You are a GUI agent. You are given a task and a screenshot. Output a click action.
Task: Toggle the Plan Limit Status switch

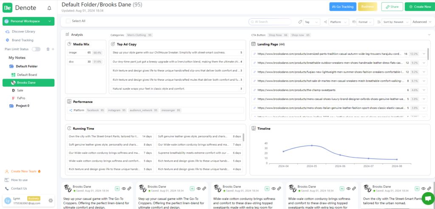(x=36, y=49)
